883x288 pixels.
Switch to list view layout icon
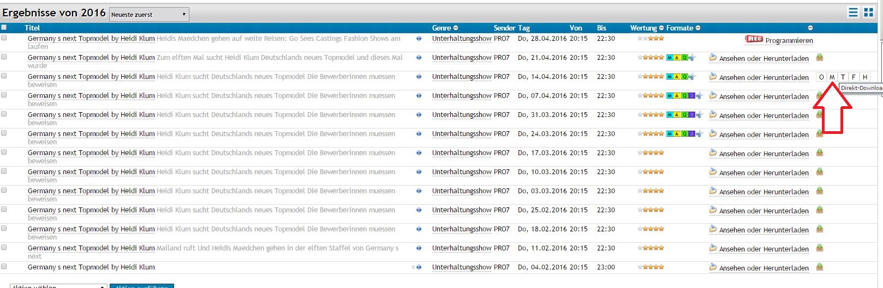point(853,13)
